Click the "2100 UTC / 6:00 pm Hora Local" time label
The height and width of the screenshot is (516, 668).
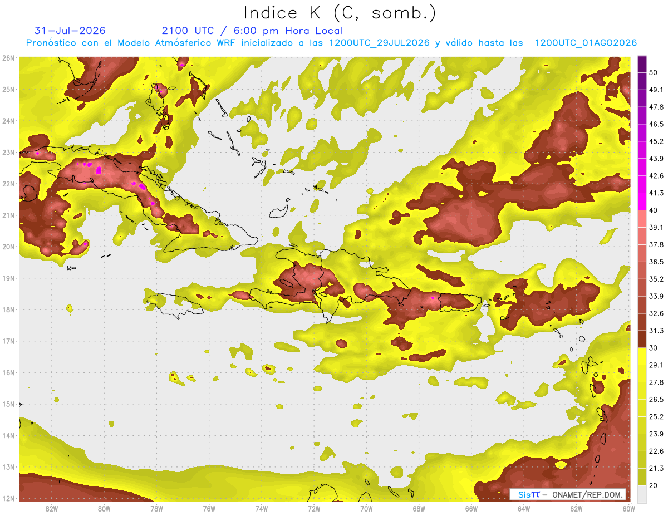click(252, 31)
